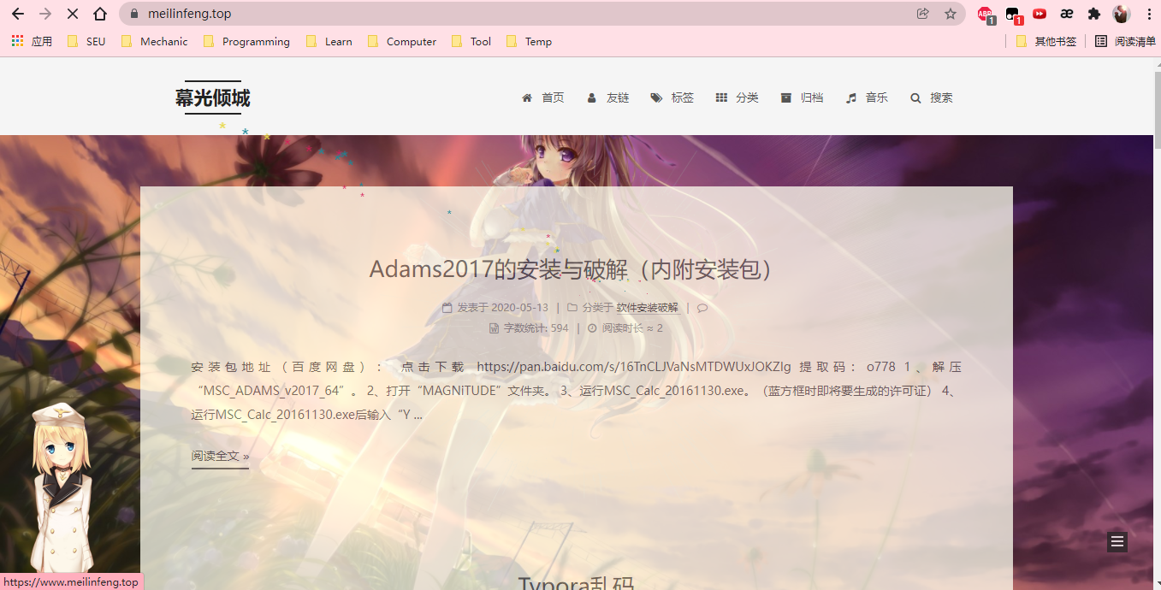This screenshot has width=1161, height=590.
Task: Go back with browser back arrow
Action: click(x=18, y=14)
